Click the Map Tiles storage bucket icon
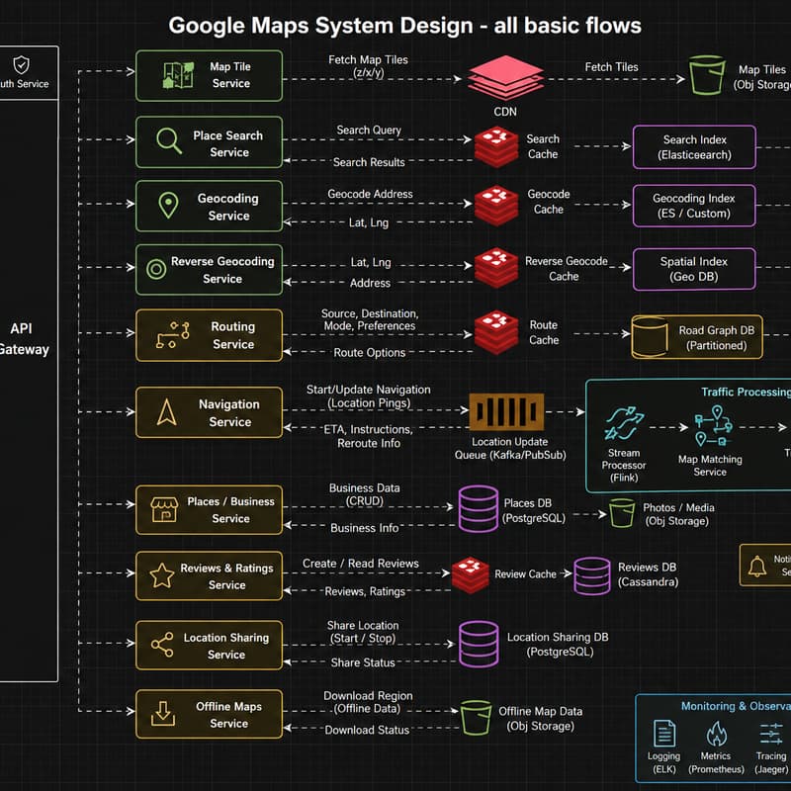The height and width of the screenshot is (791, 791). [x=707, y=75]
